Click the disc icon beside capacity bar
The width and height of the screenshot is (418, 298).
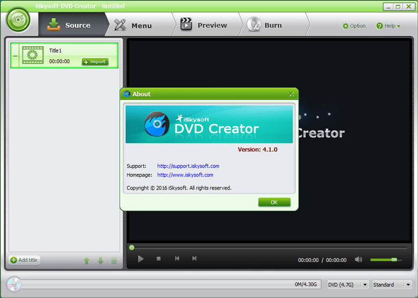coord(13,284)
